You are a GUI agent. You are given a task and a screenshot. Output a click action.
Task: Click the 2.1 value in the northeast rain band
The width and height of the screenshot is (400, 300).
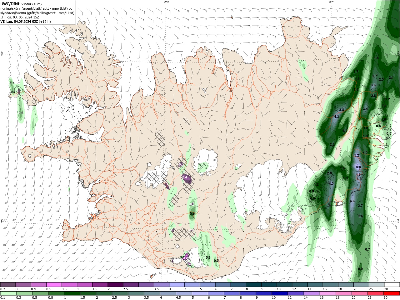tap(391, 77)
